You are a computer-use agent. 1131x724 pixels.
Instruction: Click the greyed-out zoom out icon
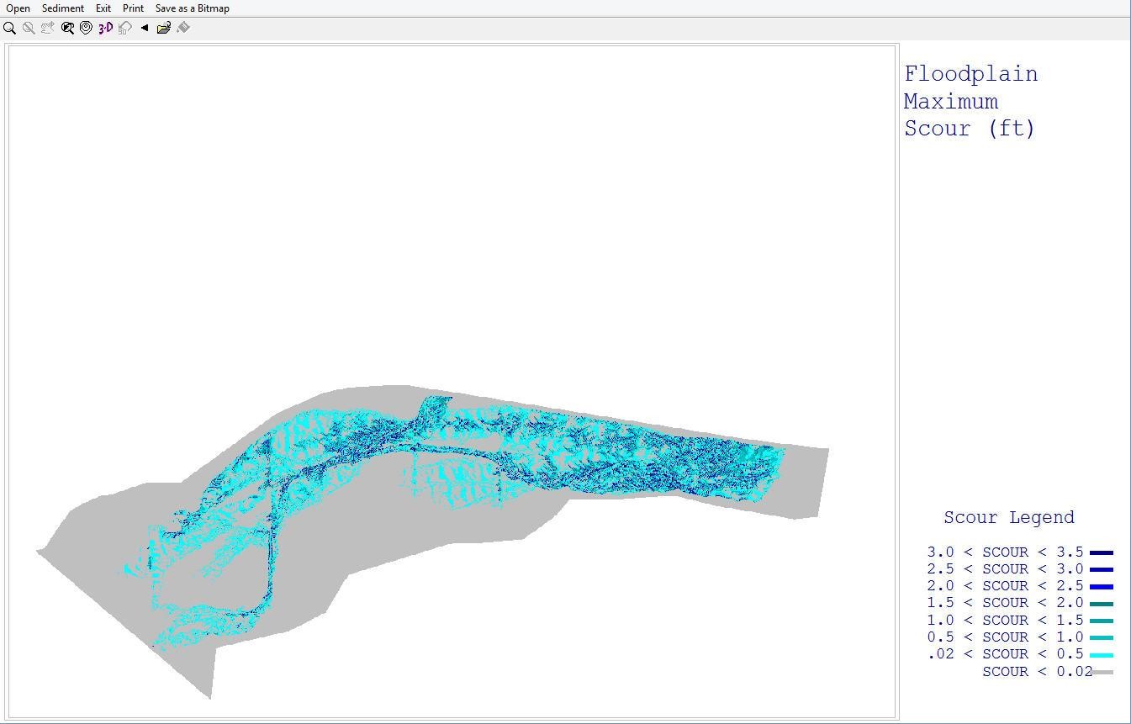pos(29,28)
